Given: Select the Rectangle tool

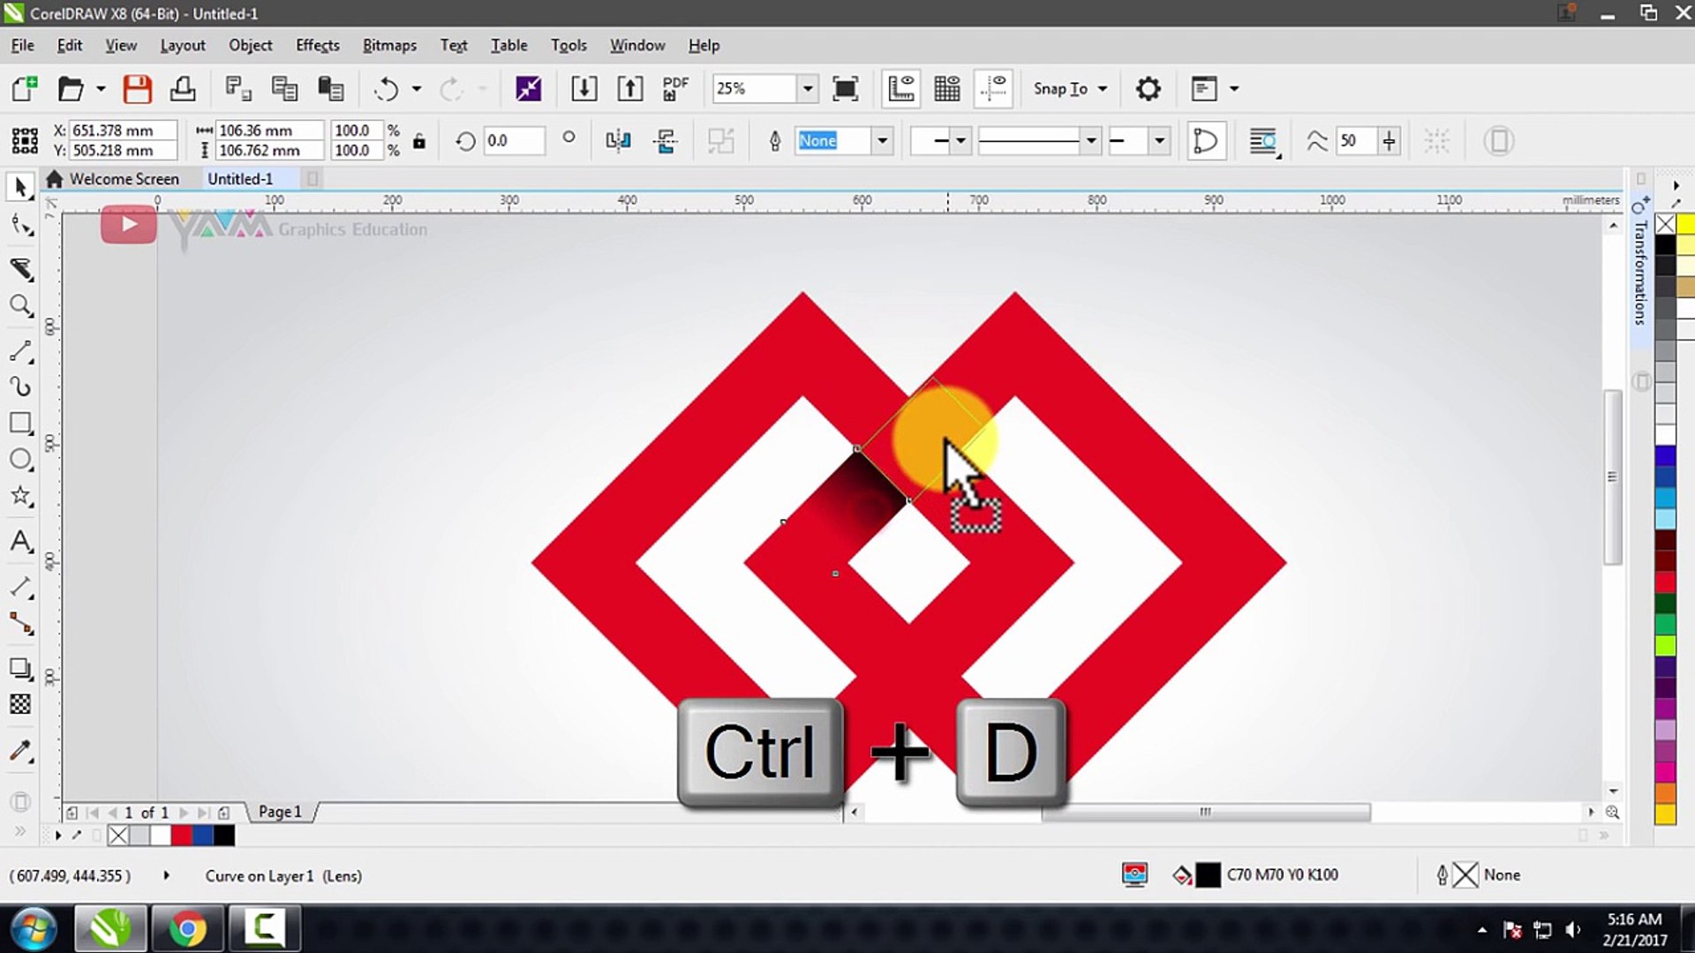Looking at the screenshot, I should pos(20,423).
